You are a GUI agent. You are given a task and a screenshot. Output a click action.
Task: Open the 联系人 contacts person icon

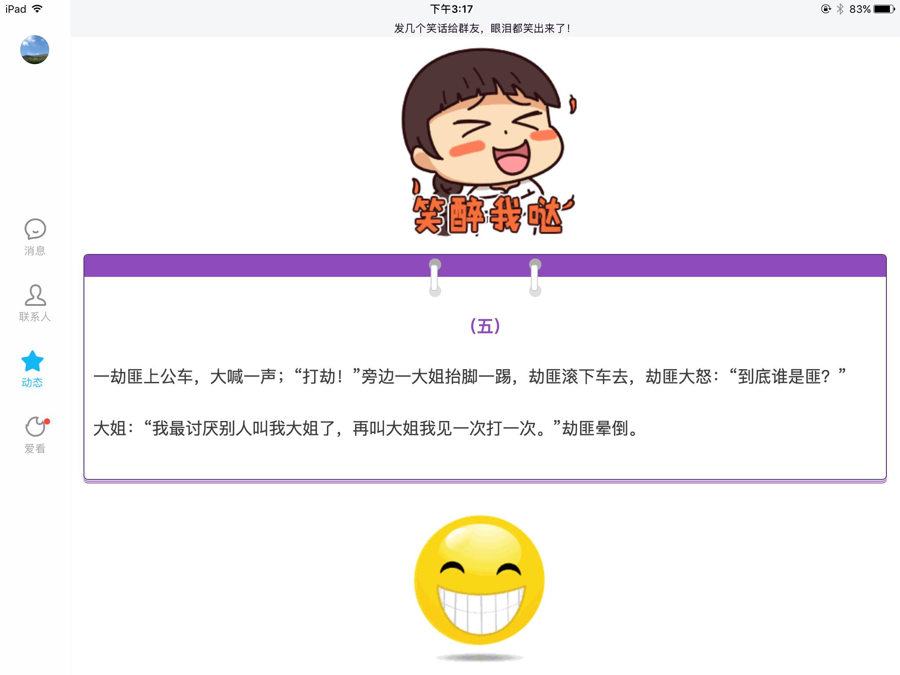(35, 295)
